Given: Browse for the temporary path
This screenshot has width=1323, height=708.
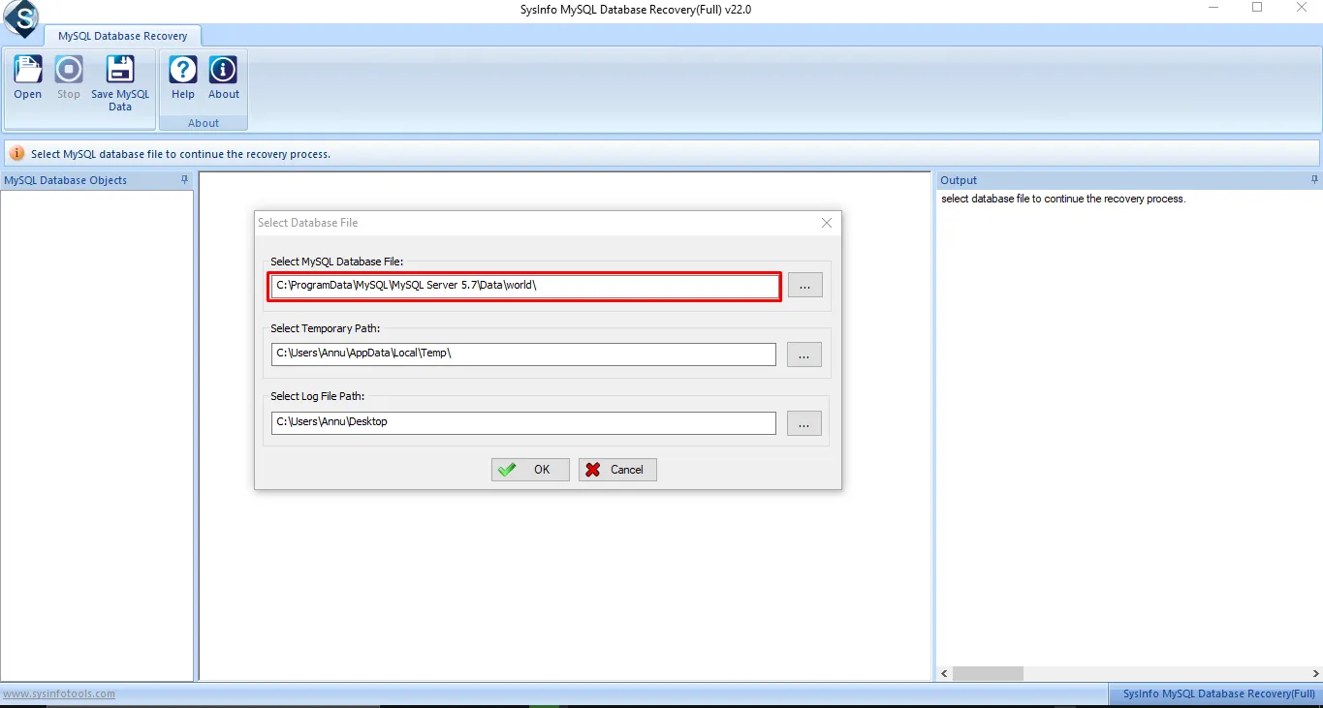Looking at the screenshot, I should tap(804, 354).
